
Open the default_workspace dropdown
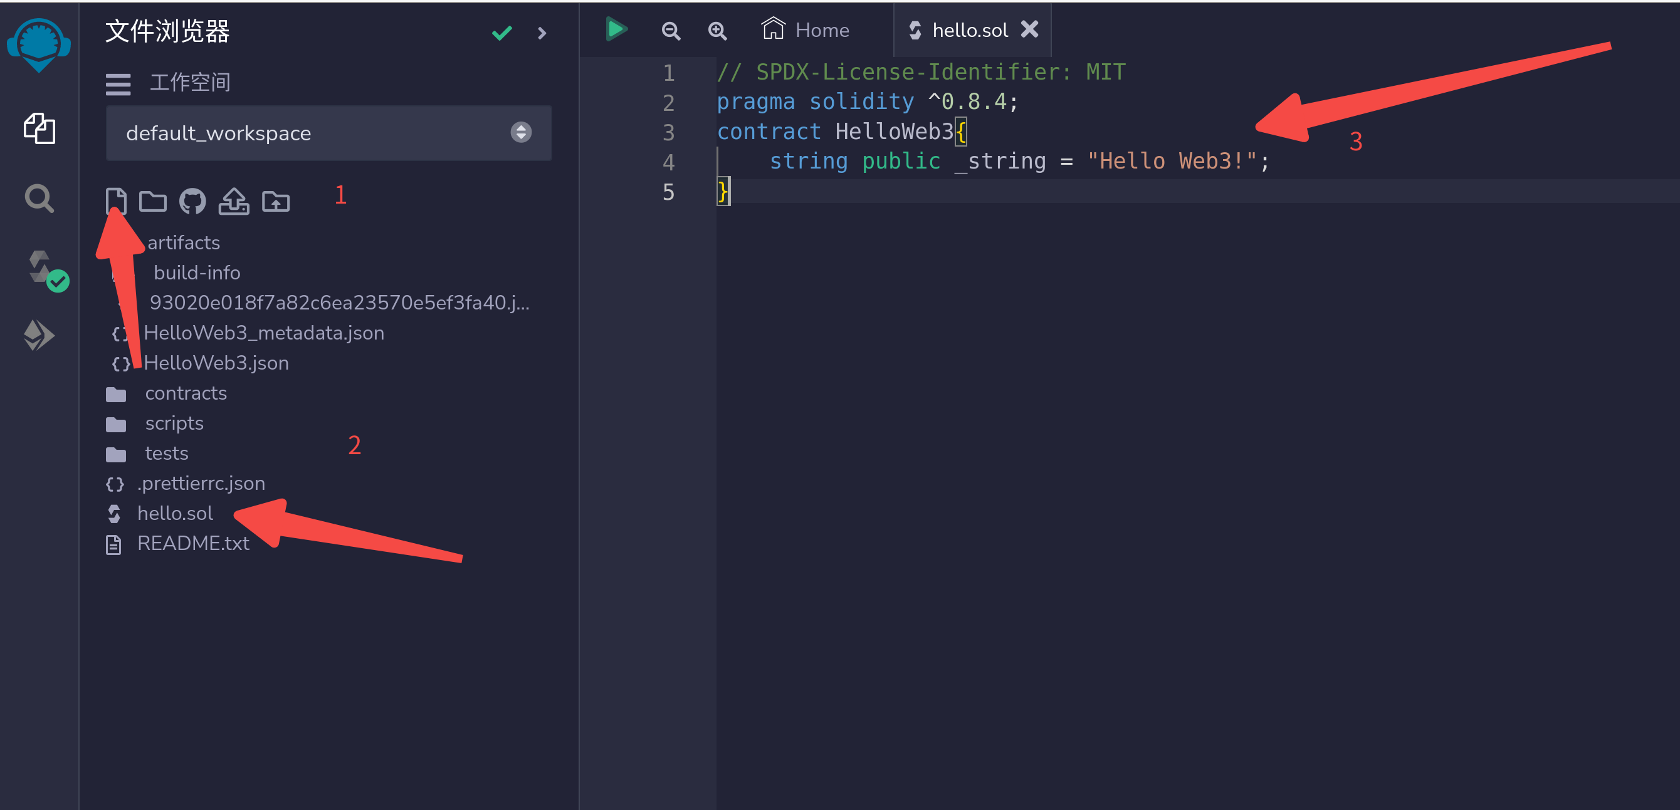pyautogui.click(x=328, y=133)
